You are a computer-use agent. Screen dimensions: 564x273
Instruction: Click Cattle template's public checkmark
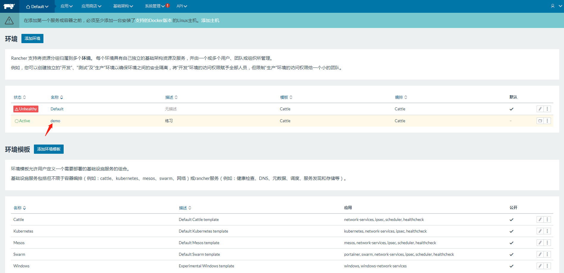click(x=512, y=219)
